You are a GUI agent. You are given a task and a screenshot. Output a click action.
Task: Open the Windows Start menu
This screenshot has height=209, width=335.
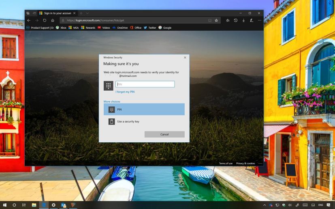coord(4,205)
